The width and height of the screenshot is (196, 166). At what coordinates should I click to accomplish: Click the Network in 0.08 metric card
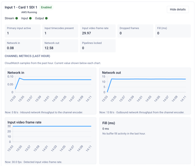click(23, 46)
